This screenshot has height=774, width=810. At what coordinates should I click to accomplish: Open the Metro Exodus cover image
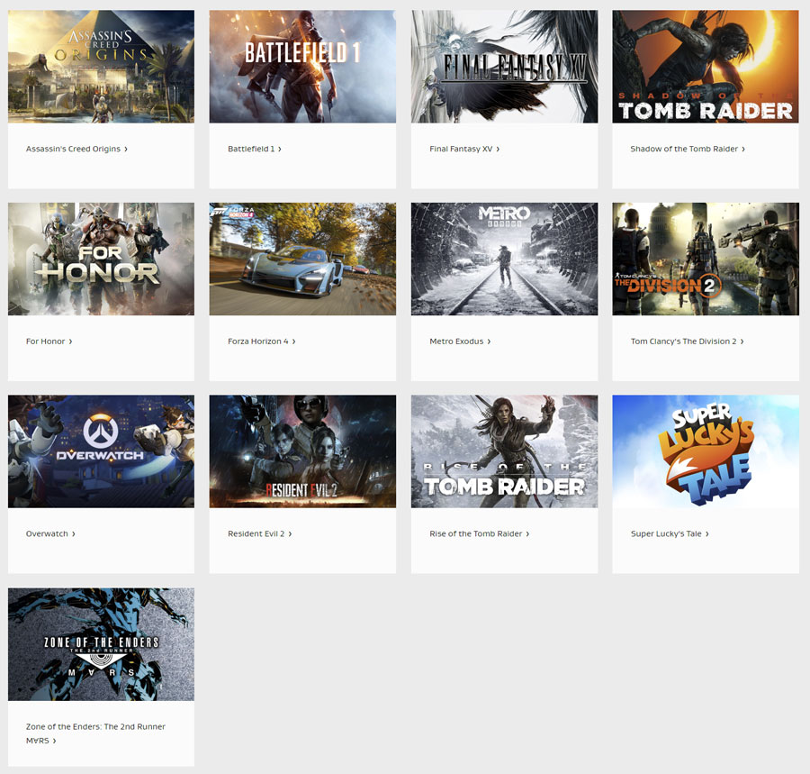pos(504,259)
